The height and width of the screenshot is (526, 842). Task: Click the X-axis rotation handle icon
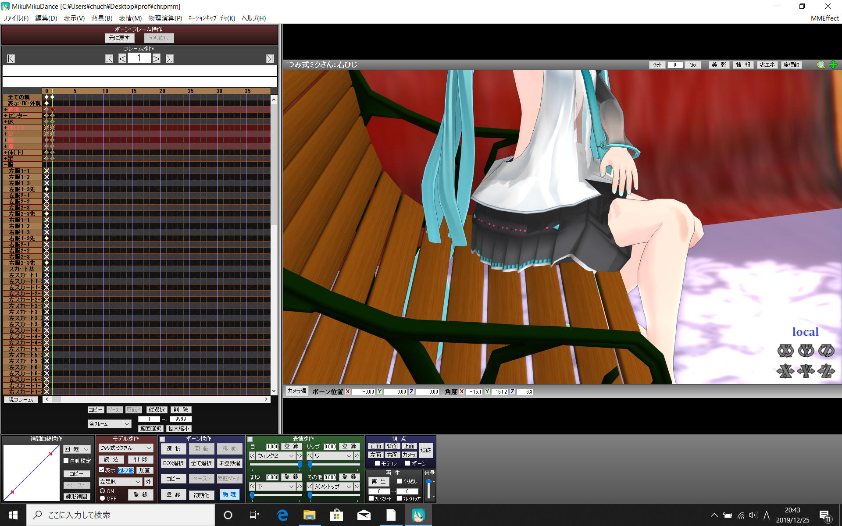785,351
